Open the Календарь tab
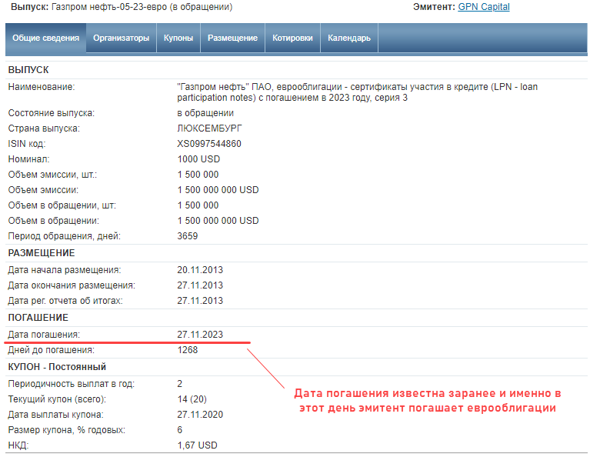The height and width of the screenshot is (457, 590). click(x=348, y=38)
